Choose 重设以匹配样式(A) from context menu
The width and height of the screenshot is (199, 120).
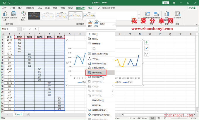pyautogui.click(x=100, y=54)
